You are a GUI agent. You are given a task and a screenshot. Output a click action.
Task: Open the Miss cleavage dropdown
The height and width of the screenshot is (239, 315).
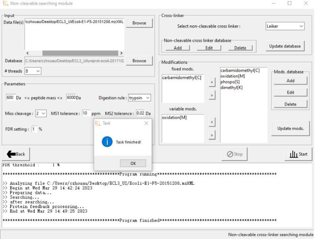click(x=40, y=113)
